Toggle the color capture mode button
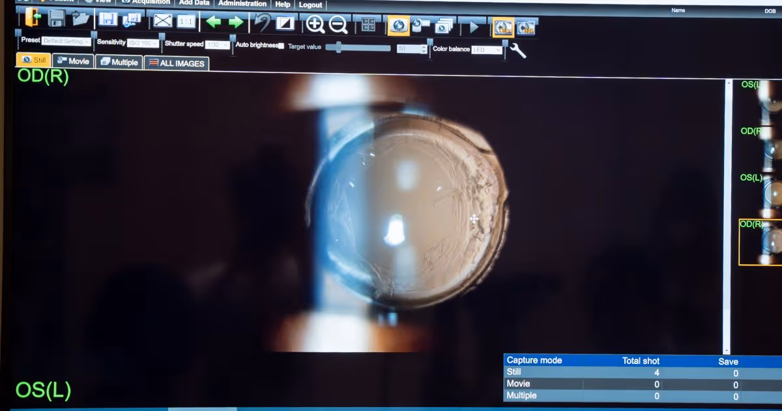Viewport: 782px width, 411px height. pos(502,27)
